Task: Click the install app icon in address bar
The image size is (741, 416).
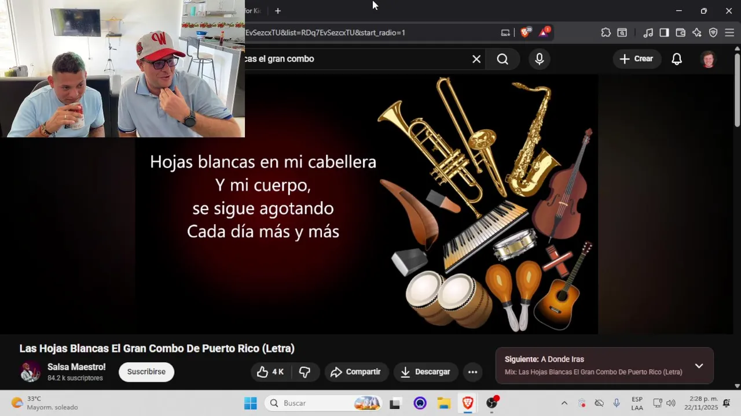Action: 505,33
